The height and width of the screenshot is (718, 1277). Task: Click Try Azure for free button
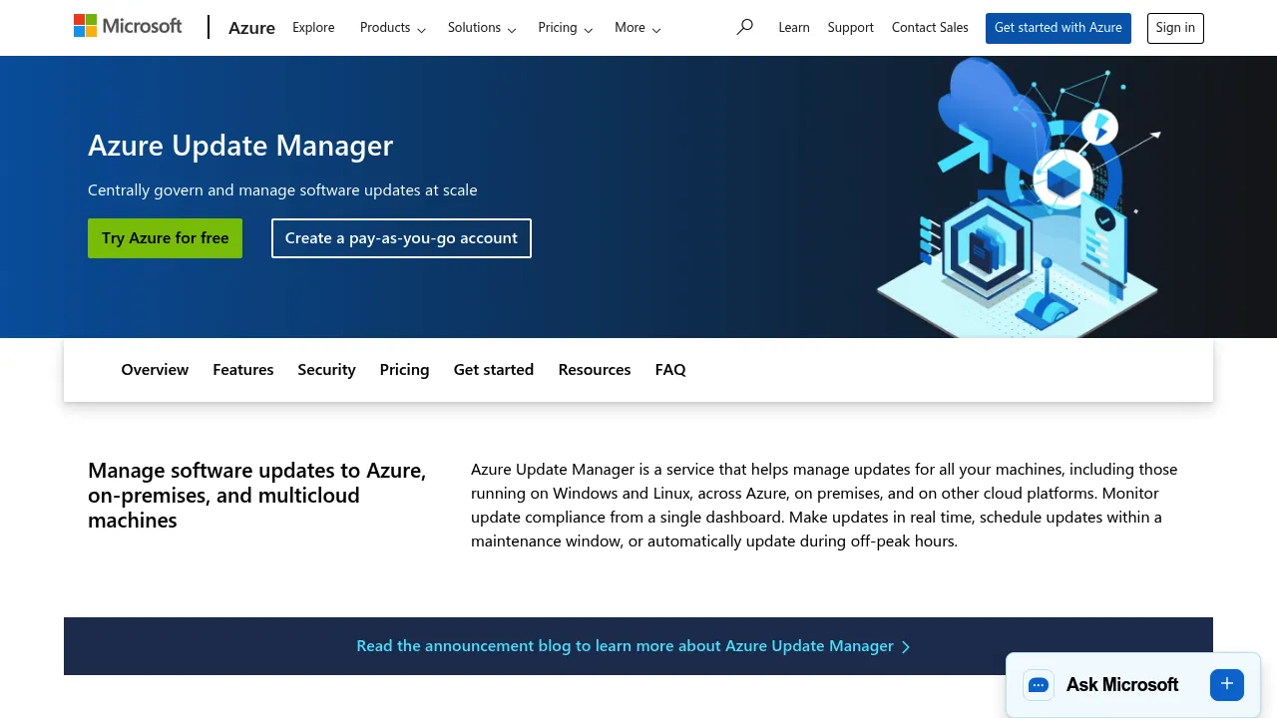click(x=165, y=238)
